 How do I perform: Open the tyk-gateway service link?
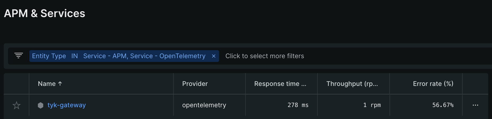(x=66, y=105)
